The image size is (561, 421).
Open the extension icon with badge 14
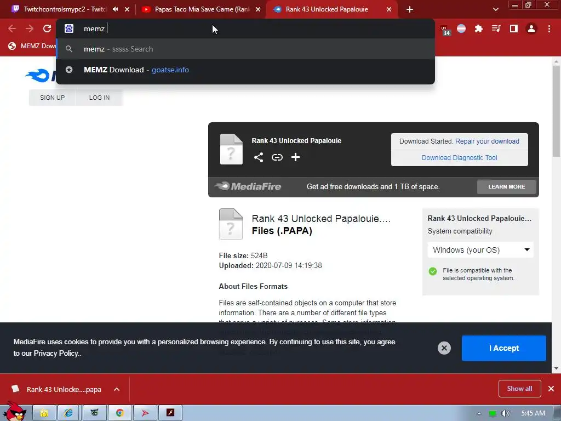[x=445, y=30]
